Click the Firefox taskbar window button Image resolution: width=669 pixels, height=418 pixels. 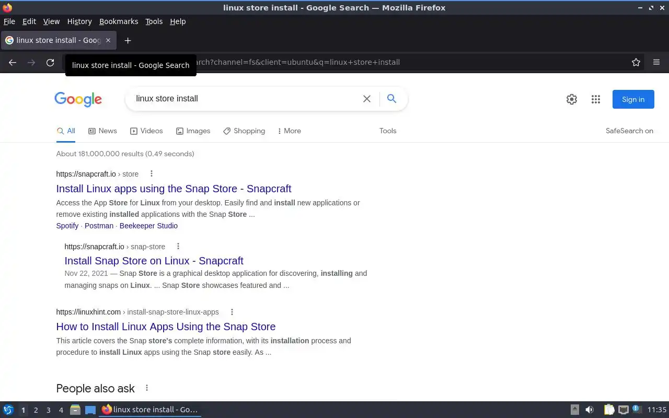[150, 410]
